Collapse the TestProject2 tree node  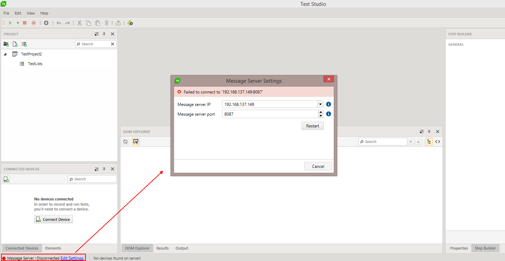pyautogui.click(x=5, y=54)
